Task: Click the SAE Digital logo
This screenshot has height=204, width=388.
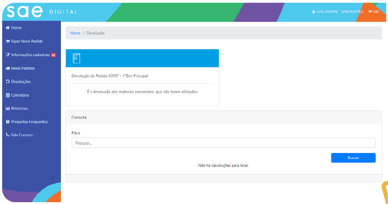Action: coord(42,12)
